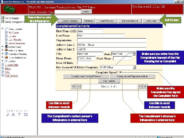This screenshot has width=184, height=138.
Task: Click the Active Case icon
Action: tap(6, 47)
